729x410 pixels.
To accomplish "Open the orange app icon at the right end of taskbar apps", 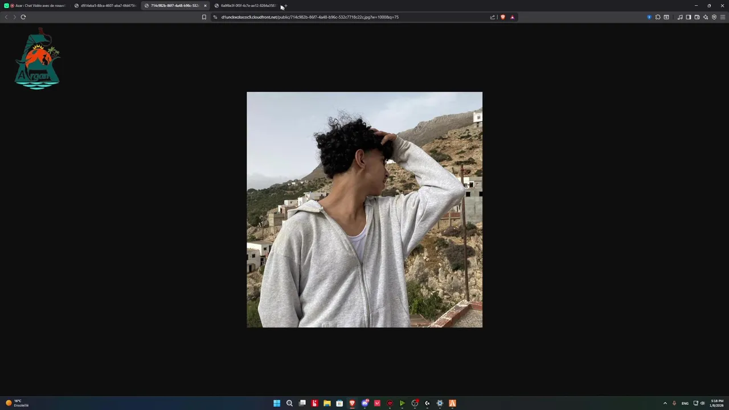I will 452,403.
